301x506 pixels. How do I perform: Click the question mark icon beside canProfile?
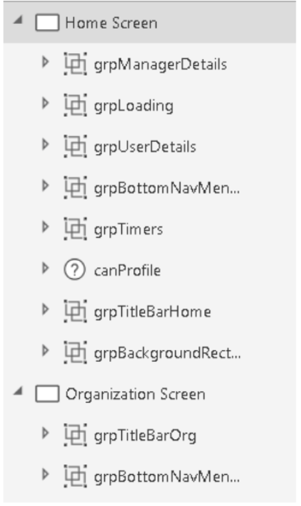coord(75,270)
